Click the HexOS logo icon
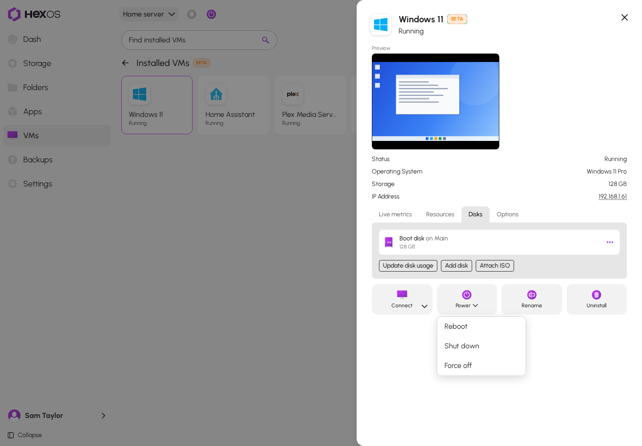This screenshot has width=642, height=446. tap(14, 14)
